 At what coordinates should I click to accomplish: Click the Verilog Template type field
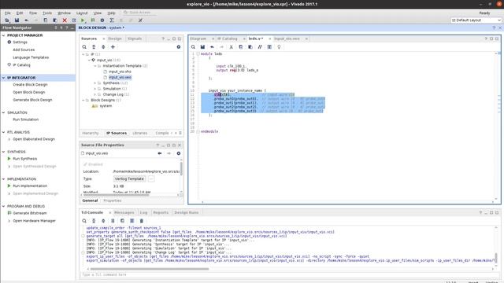click(129, 179)
